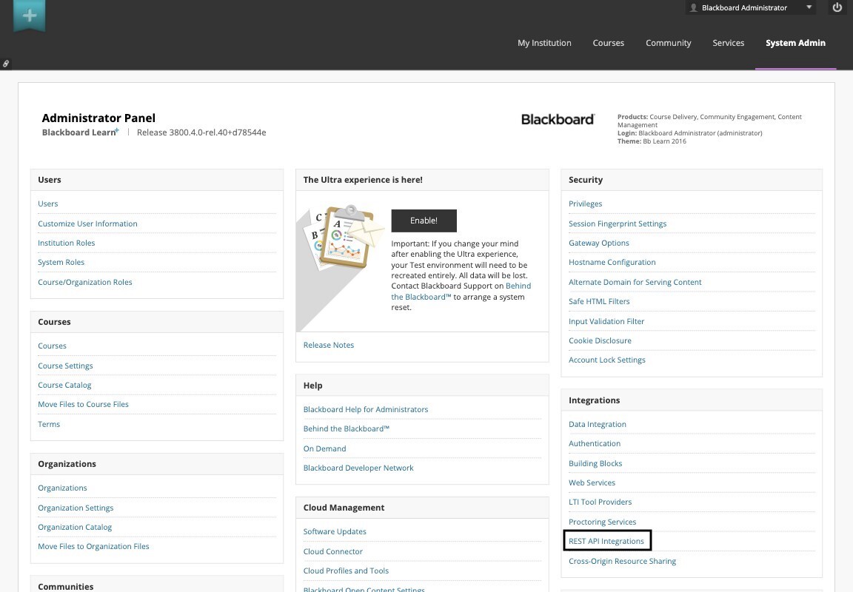853x592 pixels.
Task: Open Session Fingerprint Settings
Action: pos(618,223)
